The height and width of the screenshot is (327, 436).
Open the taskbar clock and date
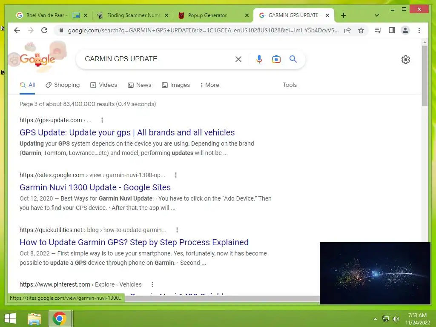point(417,319)
